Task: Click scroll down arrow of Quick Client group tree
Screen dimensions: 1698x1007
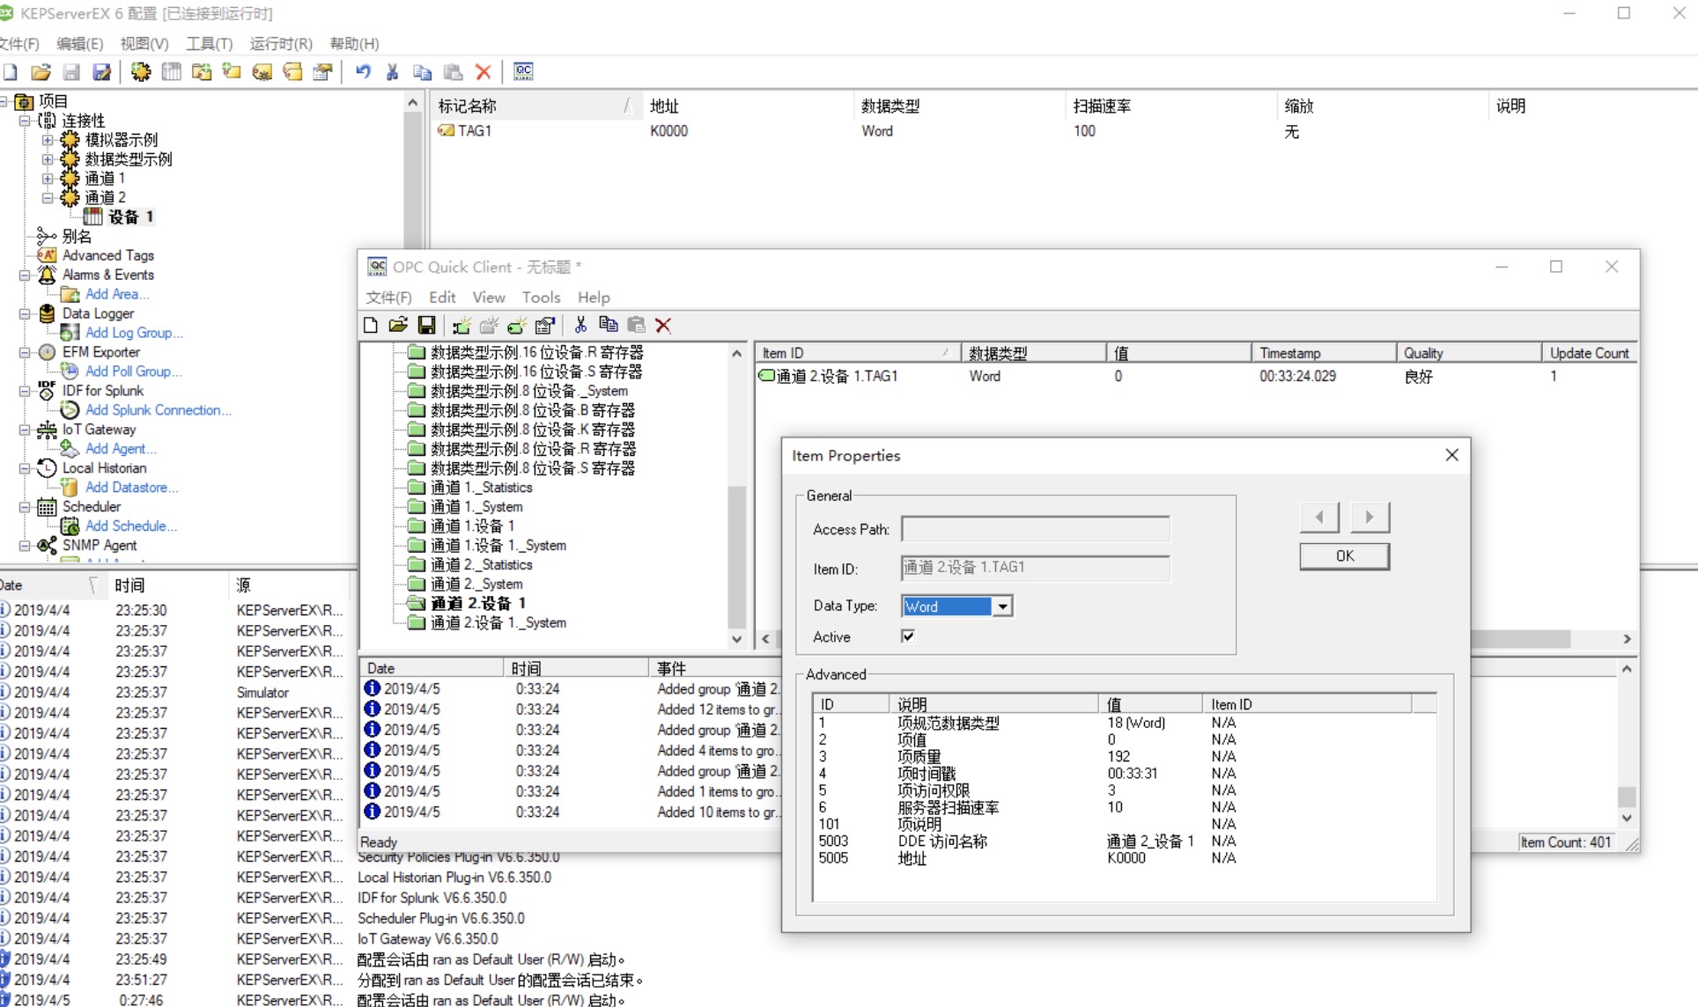Action: point(737,640)
